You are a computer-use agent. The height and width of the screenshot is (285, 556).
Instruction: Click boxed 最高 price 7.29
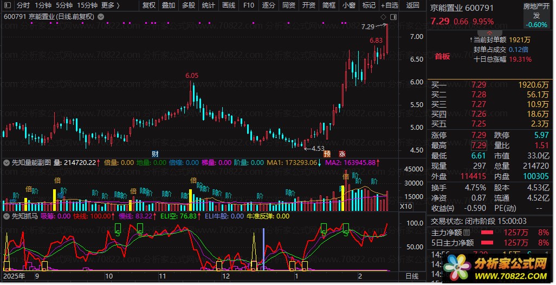pos(479,145)
